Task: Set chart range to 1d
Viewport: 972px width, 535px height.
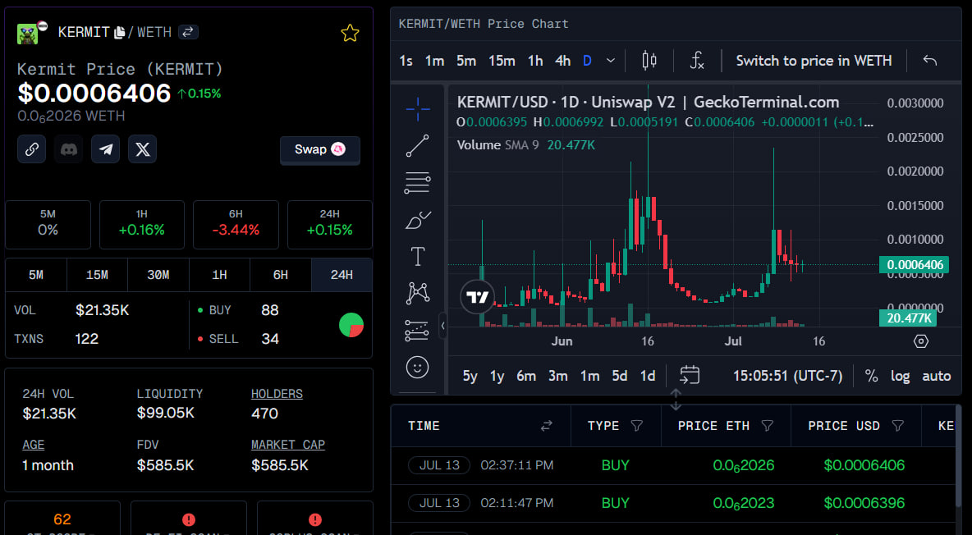Action: pos(648,376)
